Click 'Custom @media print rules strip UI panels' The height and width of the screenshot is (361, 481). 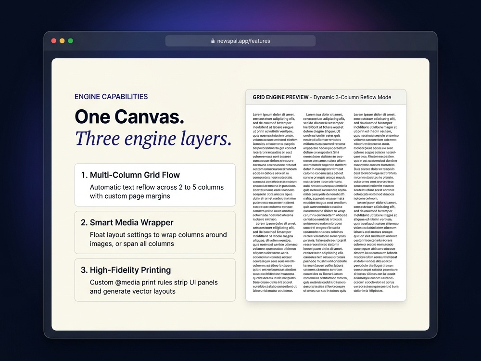click(x=154, y=283)
